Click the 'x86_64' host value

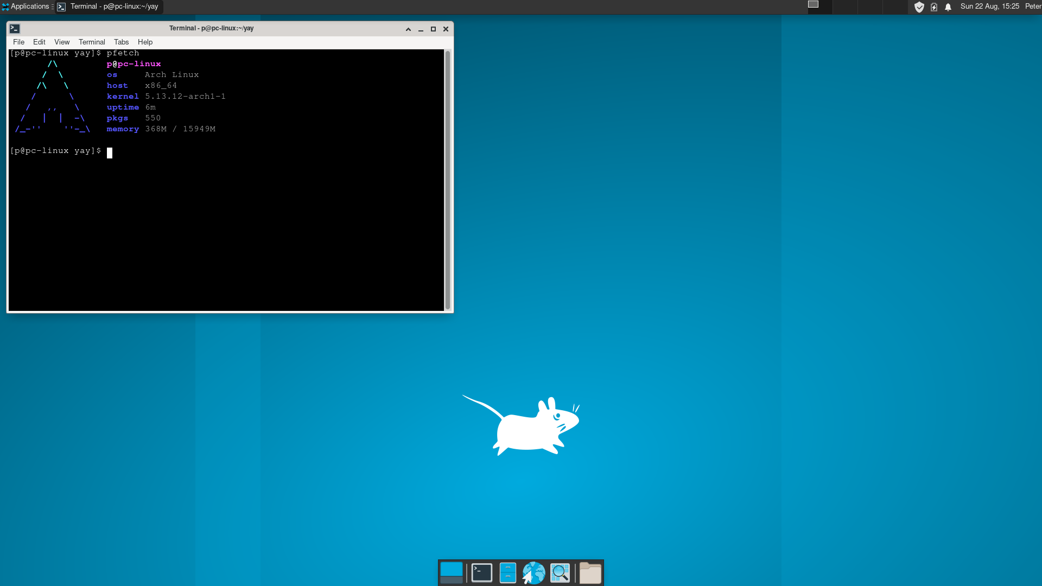coord(161,86)
